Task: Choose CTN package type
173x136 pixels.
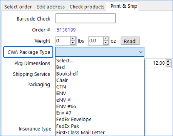Action: tap(61, 87)
